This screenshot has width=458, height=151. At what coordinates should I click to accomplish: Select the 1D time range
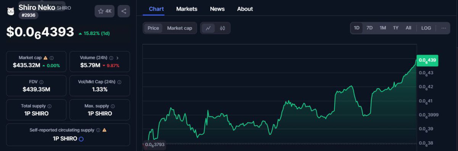(x=357, y=28)
